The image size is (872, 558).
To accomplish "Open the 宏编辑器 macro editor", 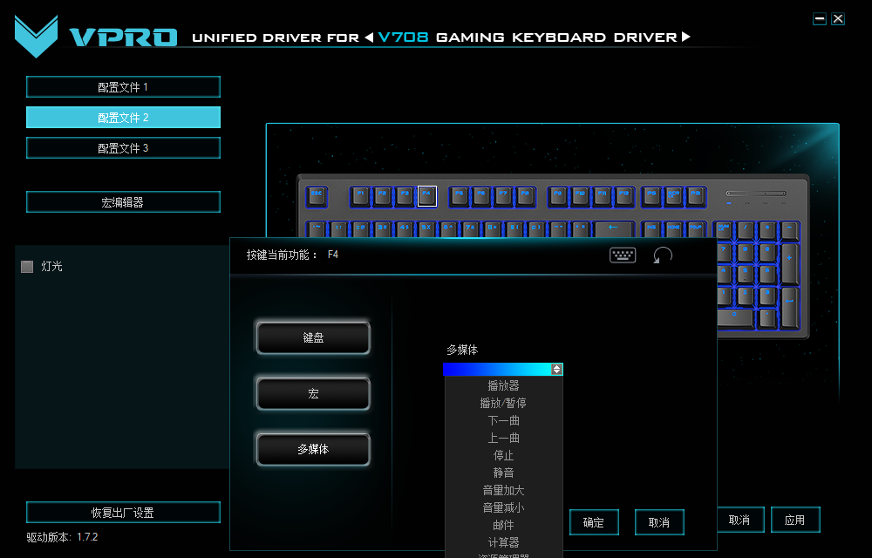I will tap(123, 201).
